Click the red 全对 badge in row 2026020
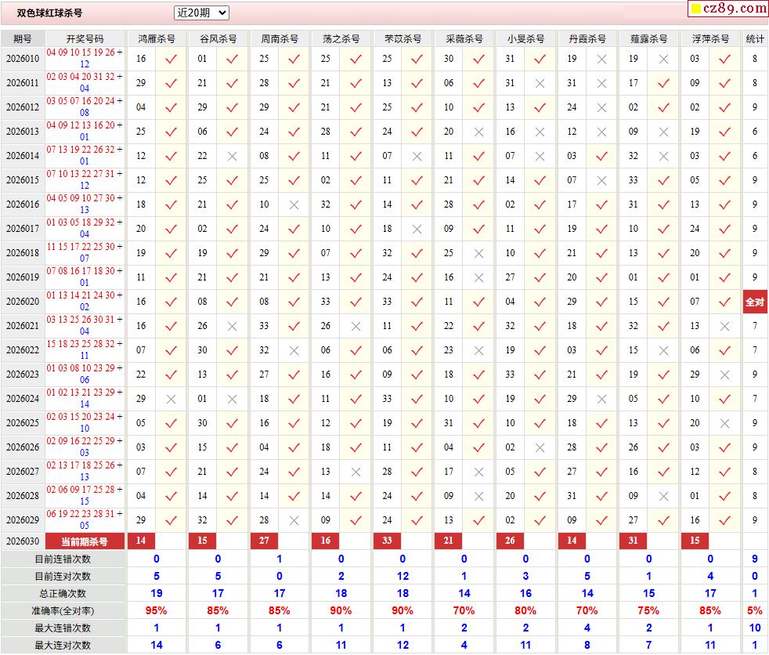The height and width of the screenshot is (655, 769). pyautogui.click(x=755, y=302)
